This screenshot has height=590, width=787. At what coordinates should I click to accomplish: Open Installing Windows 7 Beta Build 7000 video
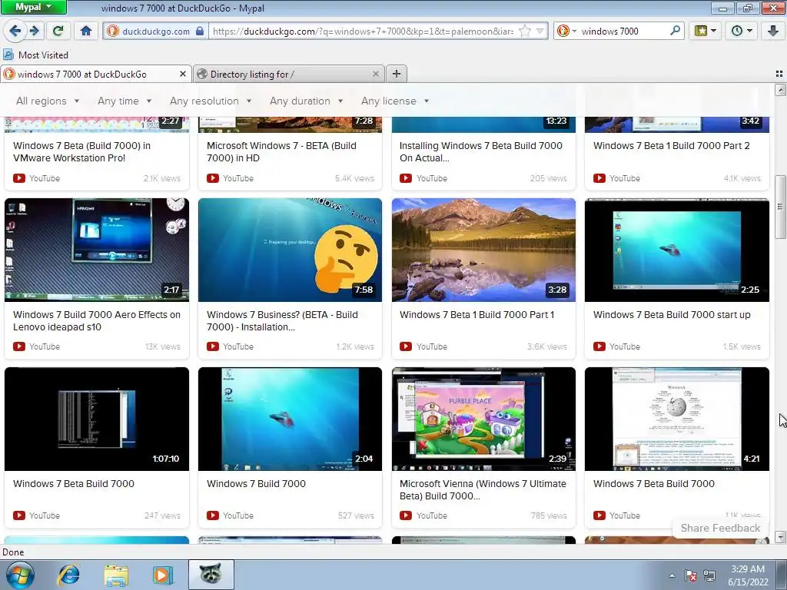pos(481,151)
